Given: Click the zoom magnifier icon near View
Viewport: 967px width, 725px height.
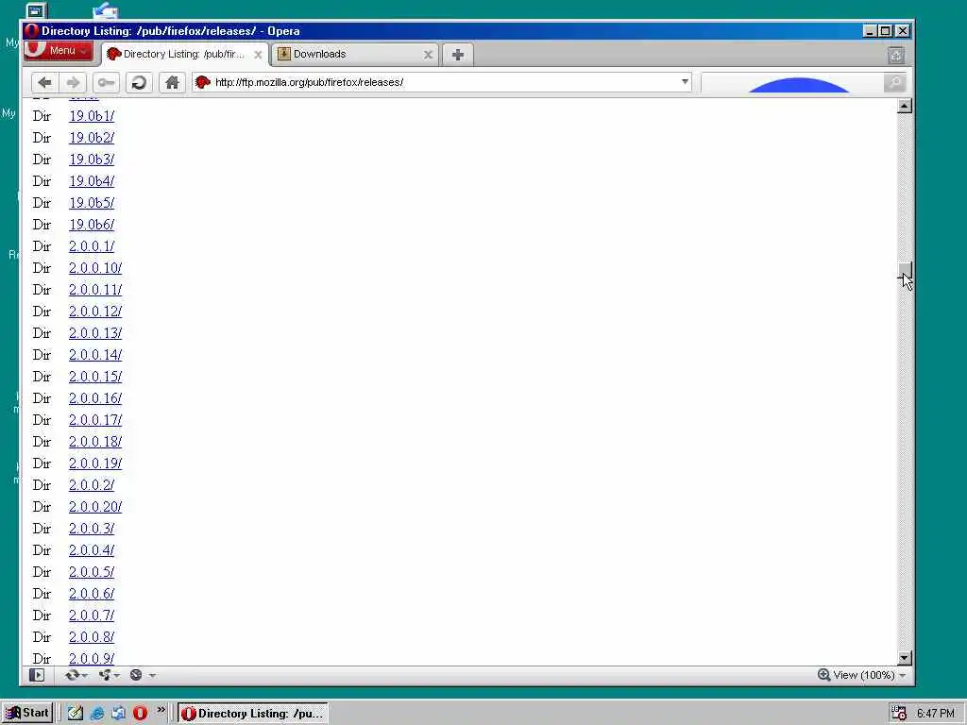Looking at the screenshot, I should [823, 674].
